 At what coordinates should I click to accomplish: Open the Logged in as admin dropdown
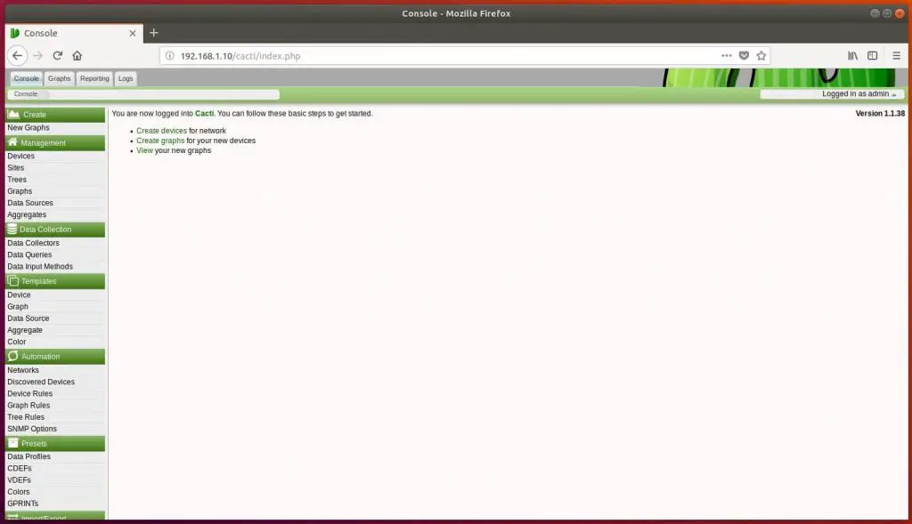(x=832, y=93)
